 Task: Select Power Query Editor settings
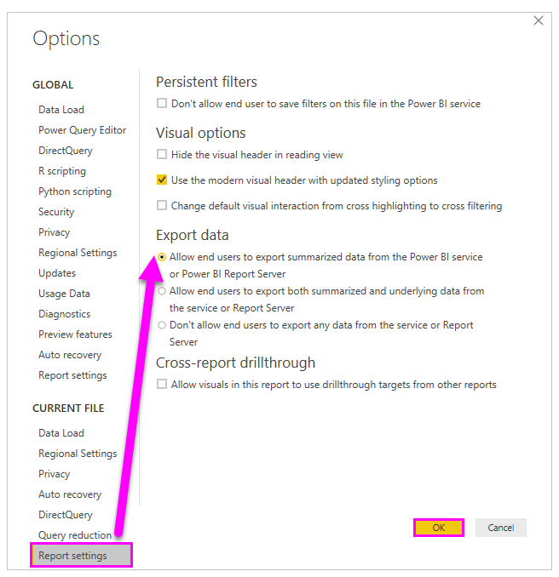click(82, 130)
